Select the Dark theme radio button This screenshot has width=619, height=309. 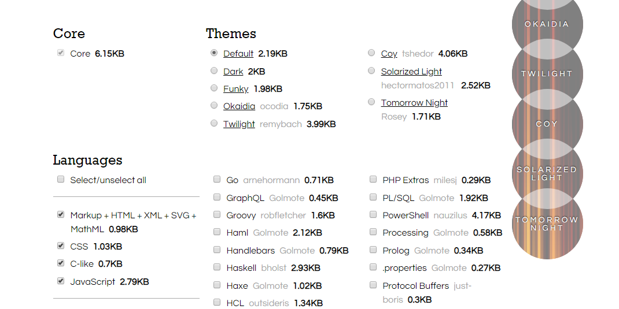pos(214,71)
